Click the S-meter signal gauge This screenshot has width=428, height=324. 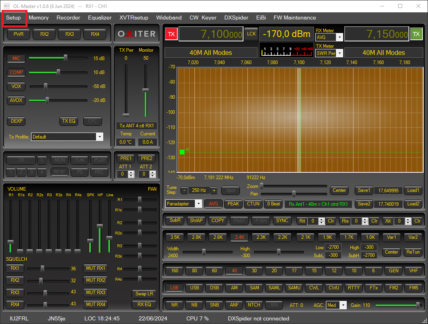point(287,50)
